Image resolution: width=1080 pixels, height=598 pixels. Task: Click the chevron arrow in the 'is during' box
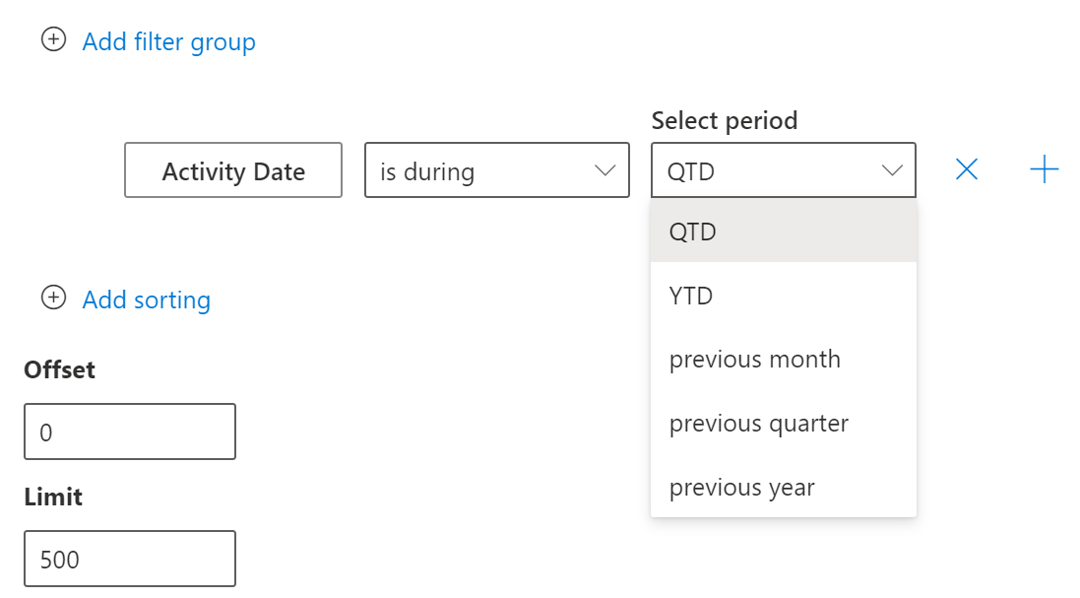tap(604, 171)
